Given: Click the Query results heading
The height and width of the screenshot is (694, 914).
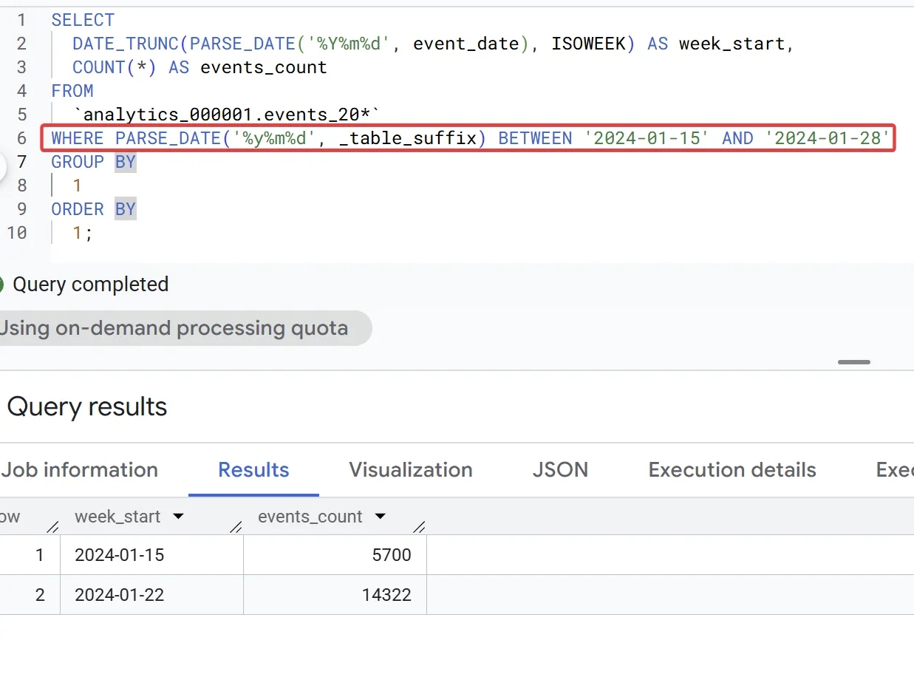Looking at the screenshot, I should click(87, 407).
